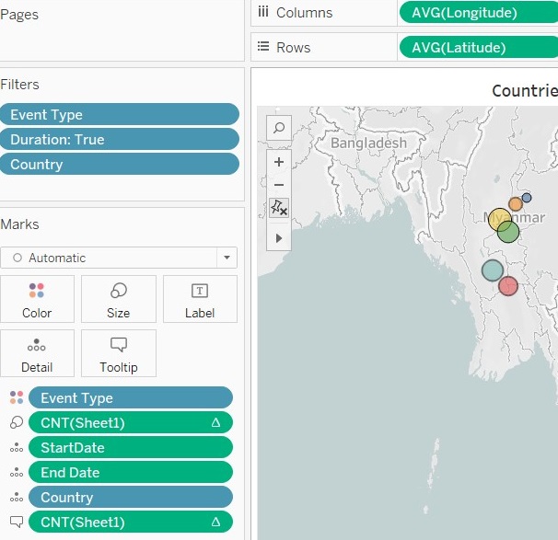Expand the map tools arrow flyout
Viewport: 558px width, 540px height.
click(x=279, y=238)
